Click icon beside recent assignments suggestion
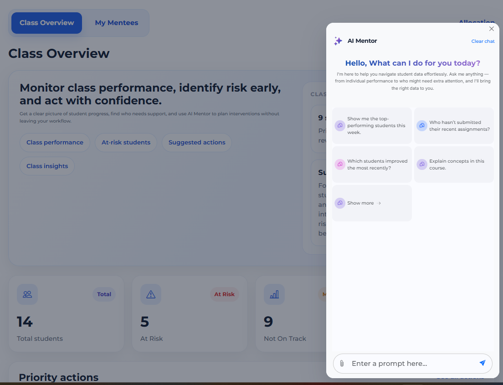The image size is (503, 385). [x=422, y=125]
